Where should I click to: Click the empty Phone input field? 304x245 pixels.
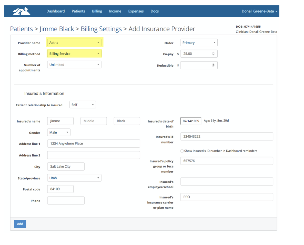(x=66, y=200)
